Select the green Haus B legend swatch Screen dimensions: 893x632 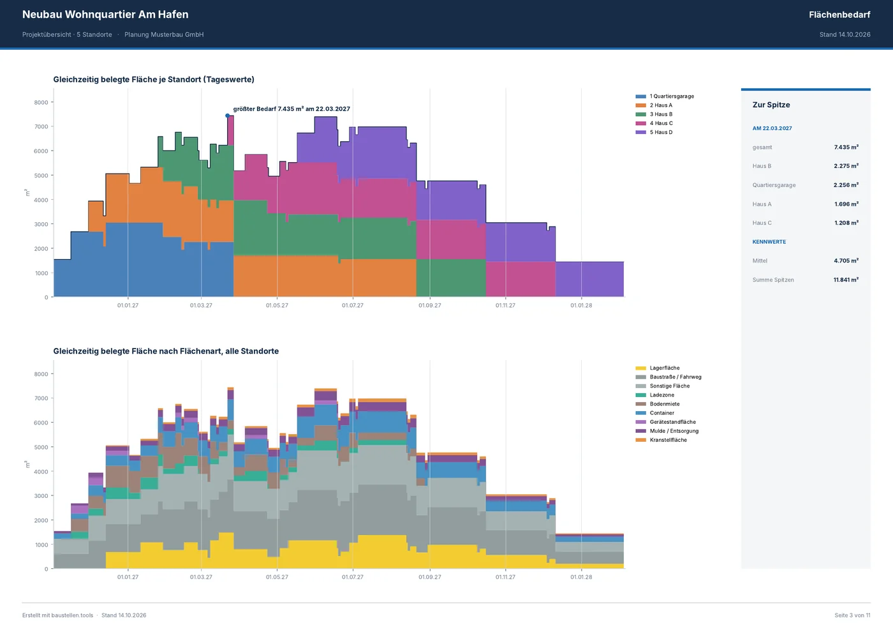pyautogui.click(x=640, y=114)
